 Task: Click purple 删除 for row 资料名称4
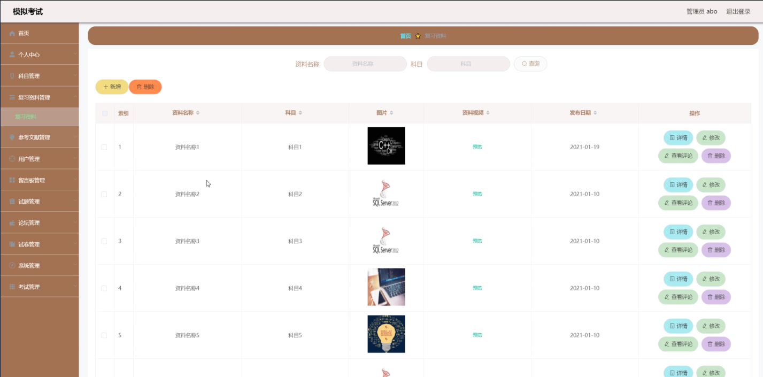[716, 297]
